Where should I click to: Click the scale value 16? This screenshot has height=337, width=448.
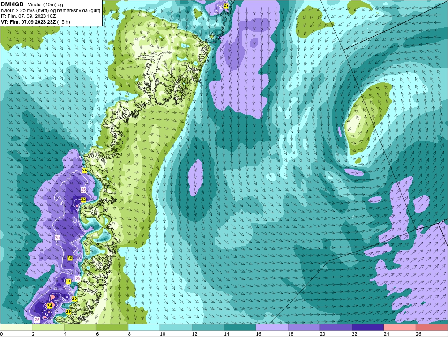258,334
